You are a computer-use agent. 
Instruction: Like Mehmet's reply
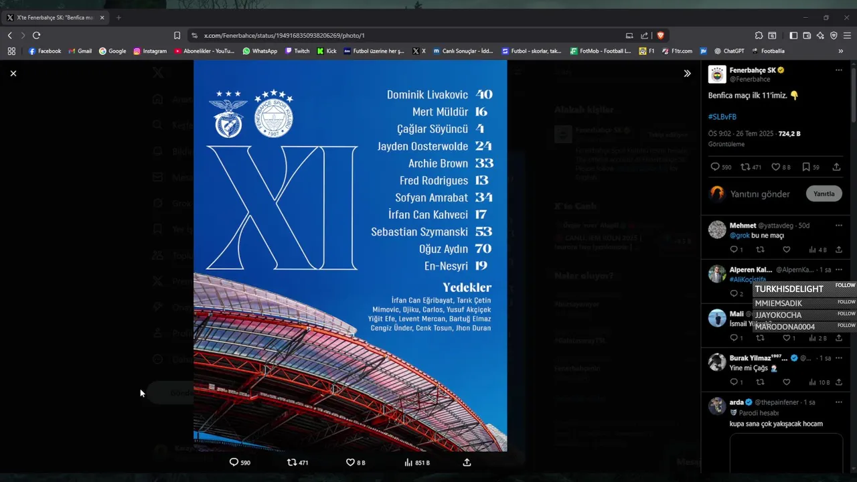tap(786, 250)
